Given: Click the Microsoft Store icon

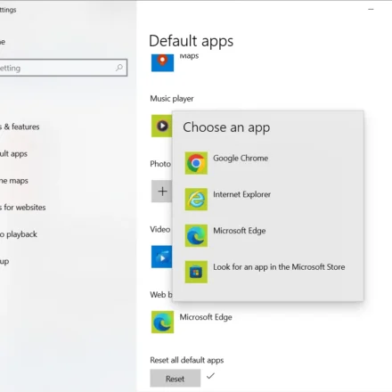Looking at the screenshot, I should pos(196,272).
